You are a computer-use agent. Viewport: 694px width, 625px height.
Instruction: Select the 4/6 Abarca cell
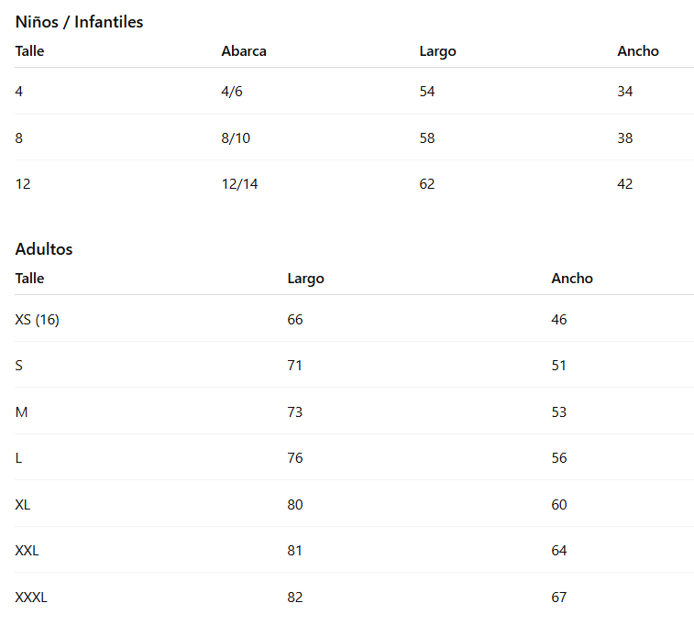(232, 92)
